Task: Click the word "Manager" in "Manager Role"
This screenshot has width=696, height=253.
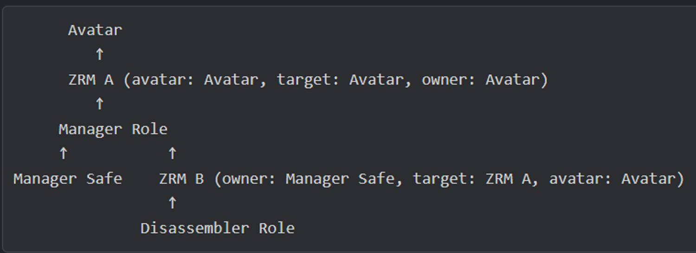Action: point(90,129)
